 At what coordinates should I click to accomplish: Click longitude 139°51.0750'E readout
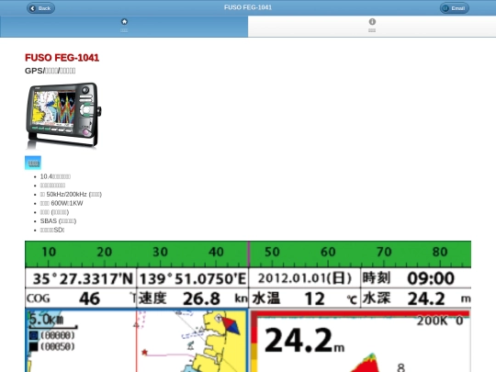coord(193,278)
